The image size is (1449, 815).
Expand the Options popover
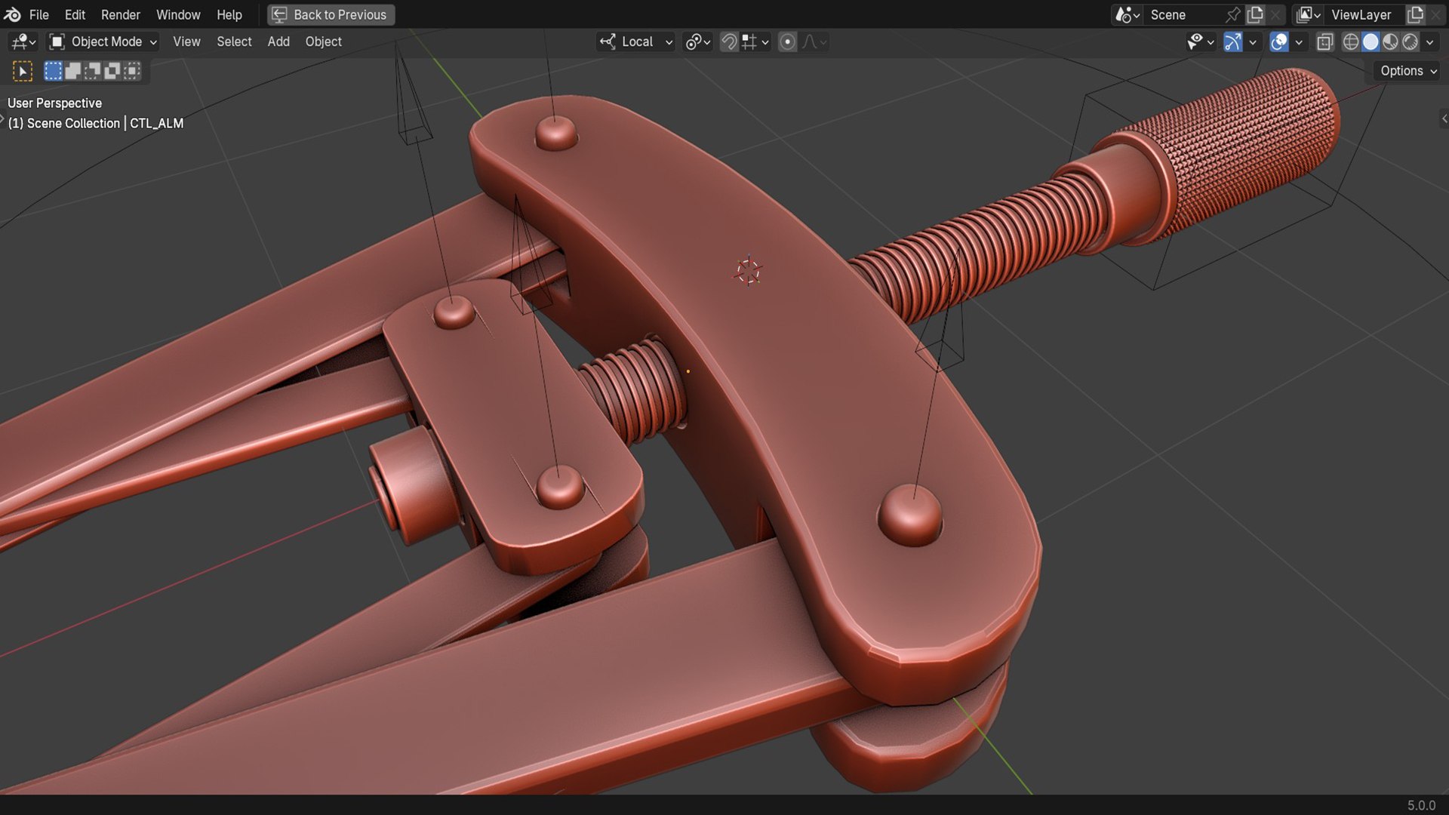tap(1407, 71)
